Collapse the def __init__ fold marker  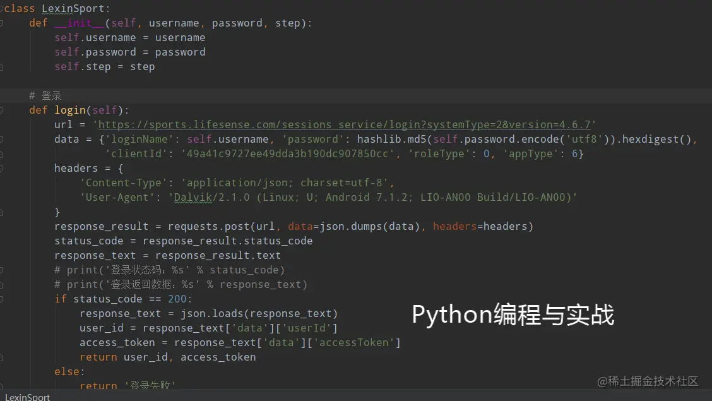[1, 23]
